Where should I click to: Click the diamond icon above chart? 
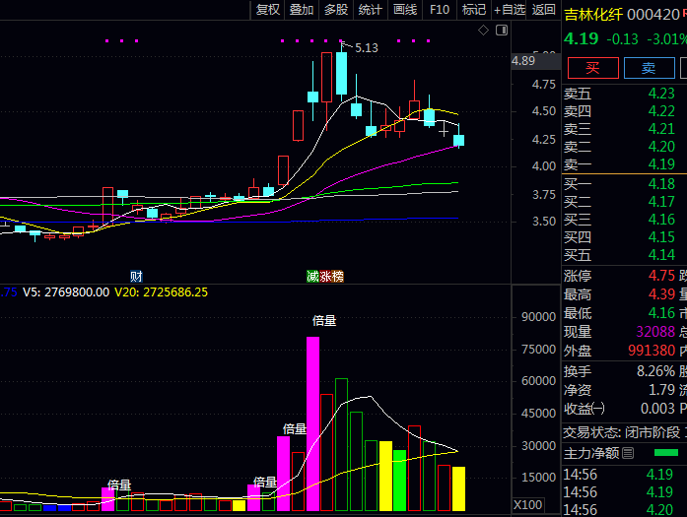point(483,31)
